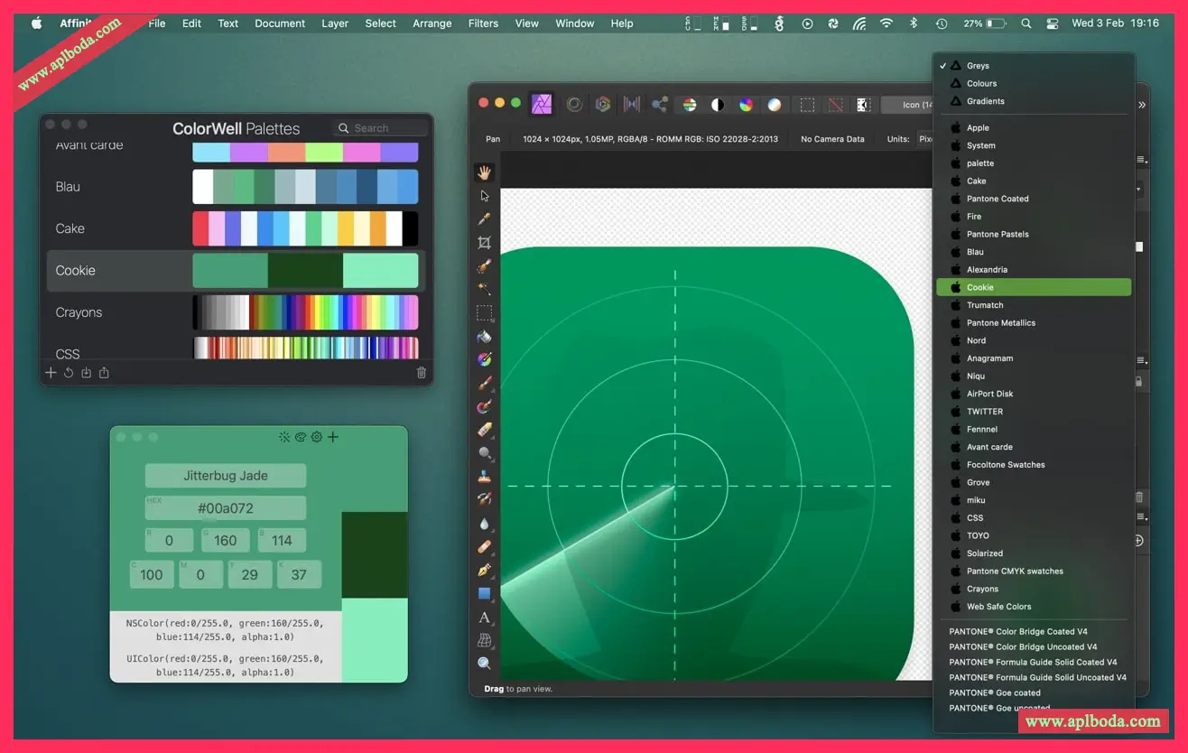The image size is (1188, 753).
Task: Pick the Pen tool
Action: point(485,571)
